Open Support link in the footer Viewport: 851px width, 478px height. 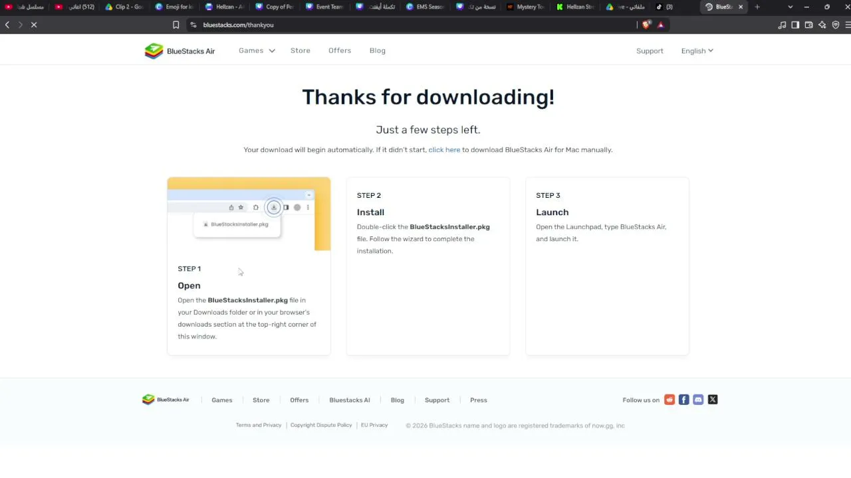click(x=437, y=400)
